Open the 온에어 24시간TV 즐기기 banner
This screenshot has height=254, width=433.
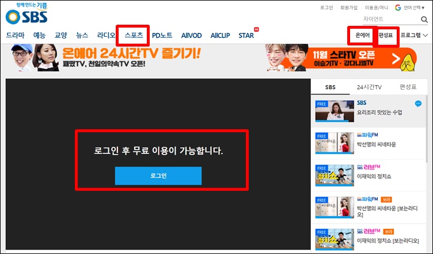107,58
